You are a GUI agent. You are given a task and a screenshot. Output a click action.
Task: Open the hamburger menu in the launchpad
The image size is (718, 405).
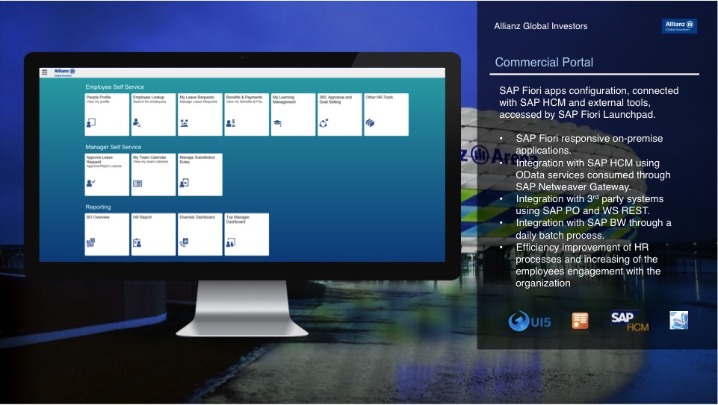click(x=44, y=72)
